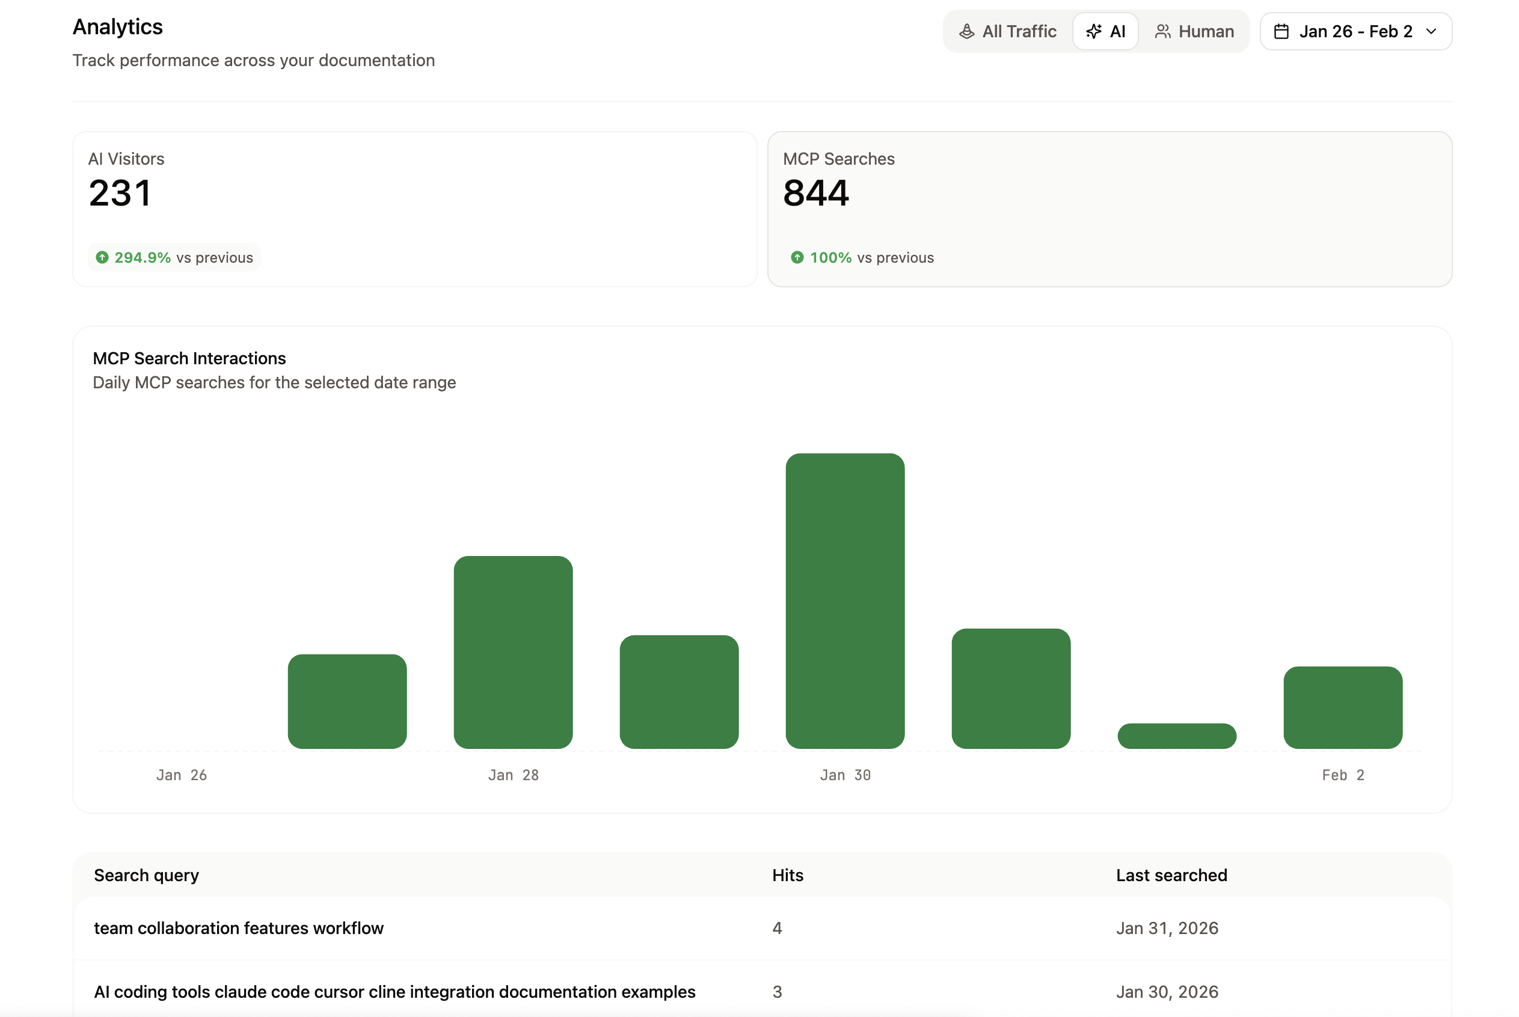Click the traffic funnel icon beside All Traffic
This screenshot has height=1017, width=1519.
tap(966, 31)
